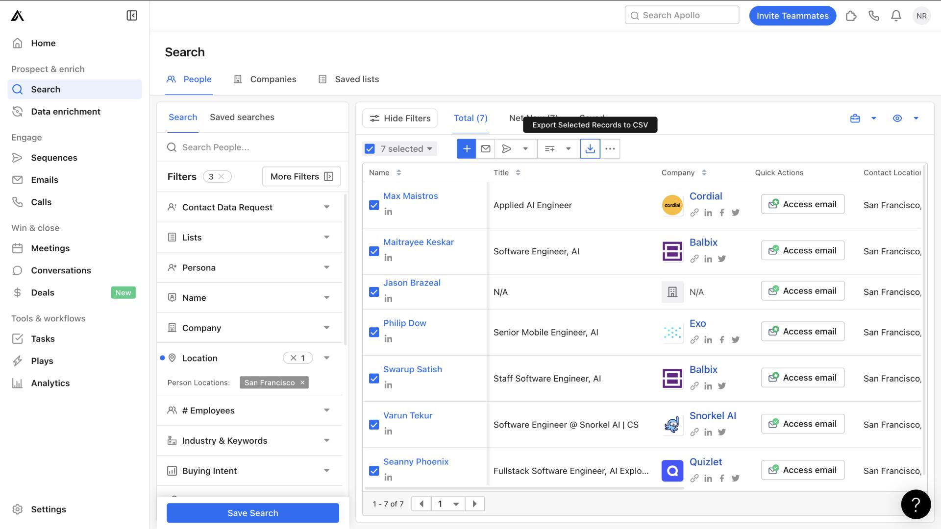Click the Add to sequence icon
Image resolution: width=941 pixels, height=529 pixels.
click(x=507, y=148)
